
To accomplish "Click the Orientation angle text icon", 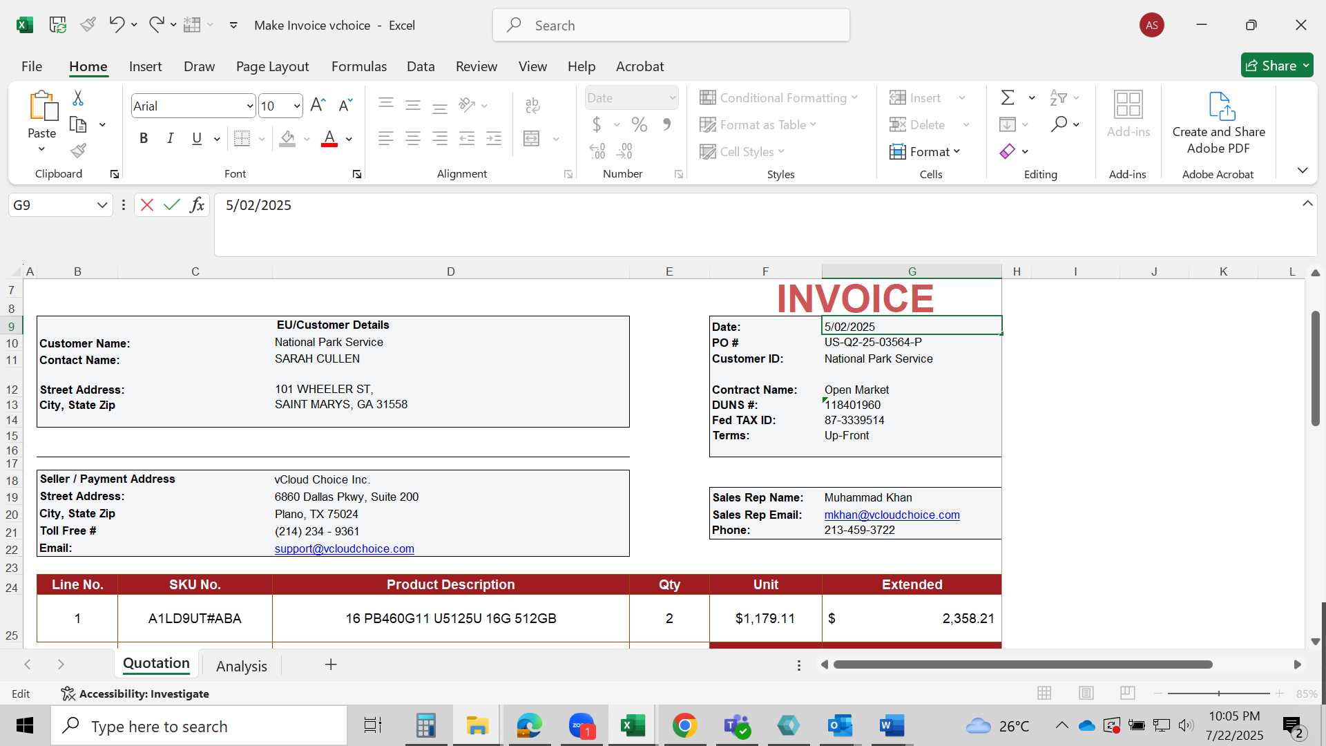I will click(468, 105).
